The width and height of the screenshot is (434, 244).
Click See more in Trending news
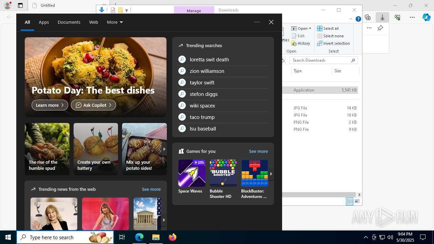[151, 189]
